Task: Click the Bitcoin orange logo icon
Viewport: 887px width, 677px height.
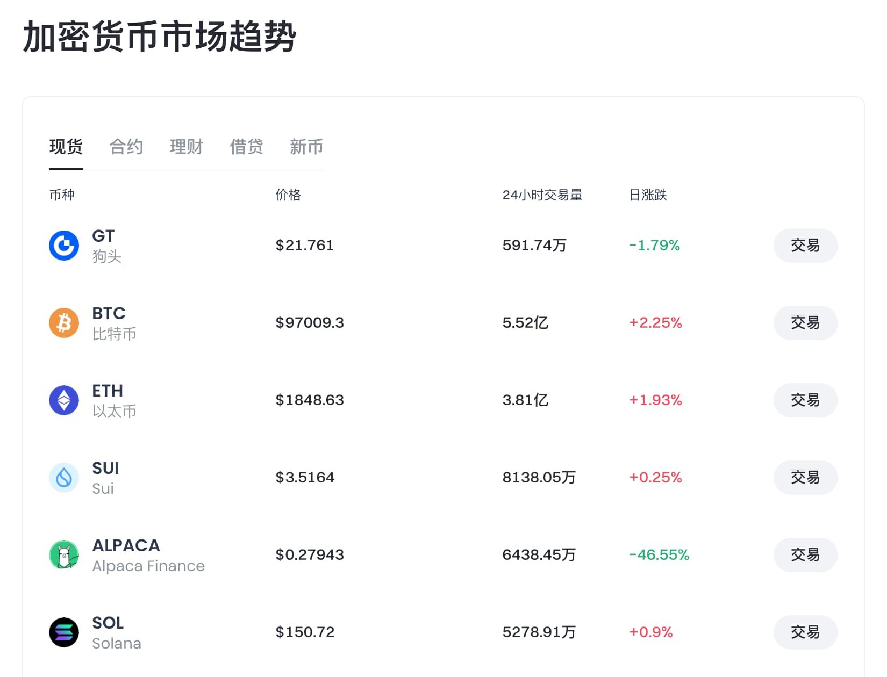Action: [x=64, y=323]
